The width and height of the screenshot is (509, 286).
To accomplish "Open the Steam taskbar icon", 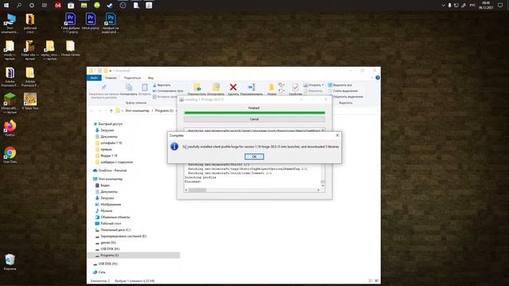I will coord(110,6).
